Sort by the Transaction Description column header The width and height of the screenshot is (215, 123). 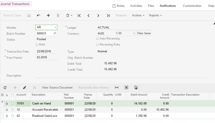pyautogui.click(x=190, y=96)
